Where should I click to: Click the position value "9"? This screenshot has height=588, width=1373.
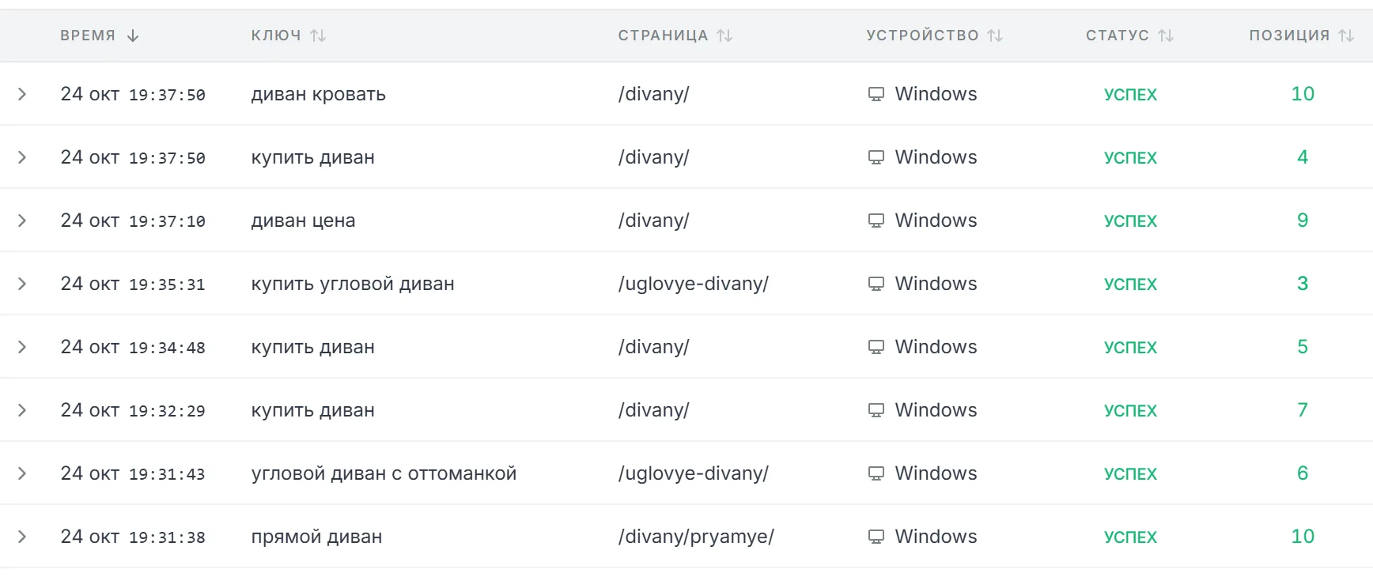(x=1303, y=220)
